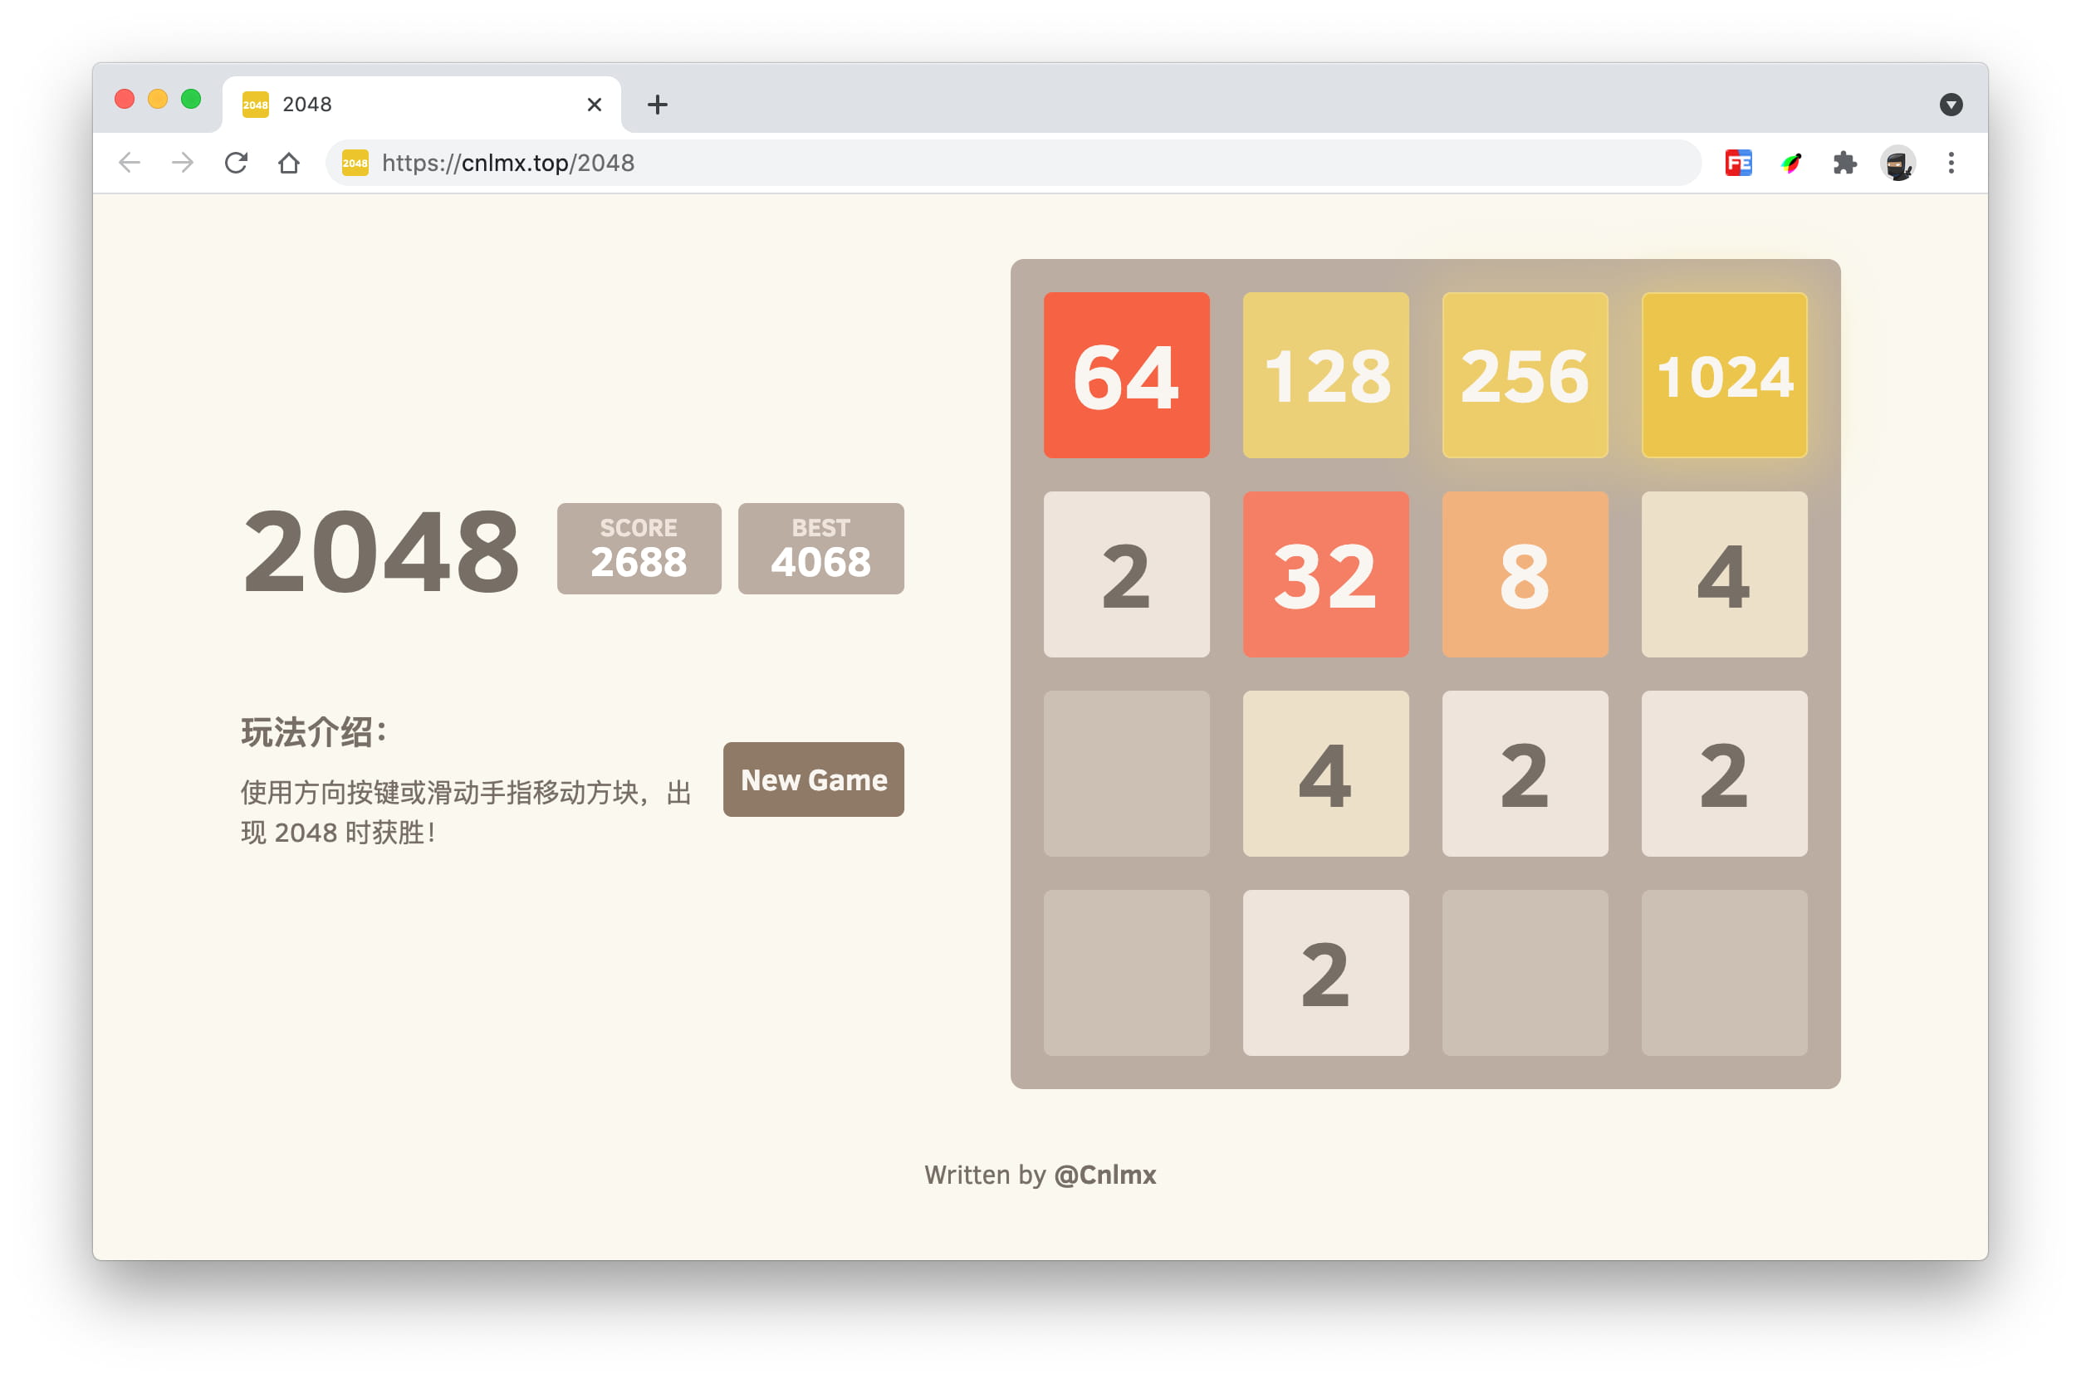
Task: Reload the page with refresh icon
Action: (236, 163)
